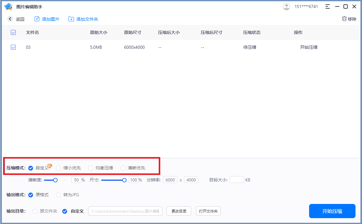Viewport: 362px width, 224px height.
Task: Click the back arrow to return
Action: pyautogui.click(x=10, y=19)
